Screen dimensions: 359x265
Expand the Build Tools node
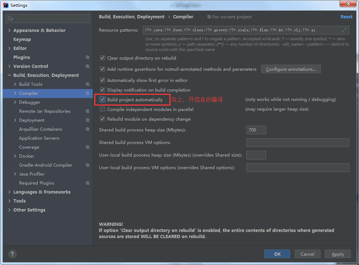[x=15, y=84]
